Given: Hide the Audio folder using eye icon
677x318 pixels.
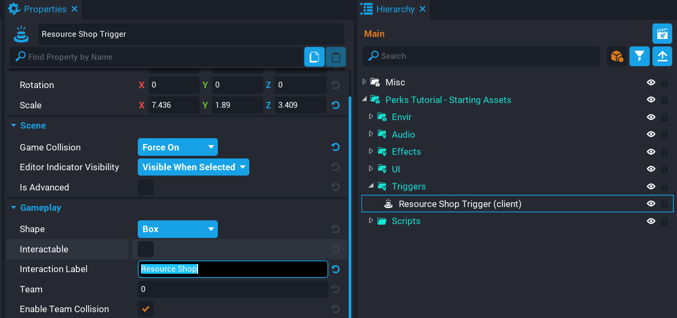Looking at the screenshot, I should coord(651,134).
